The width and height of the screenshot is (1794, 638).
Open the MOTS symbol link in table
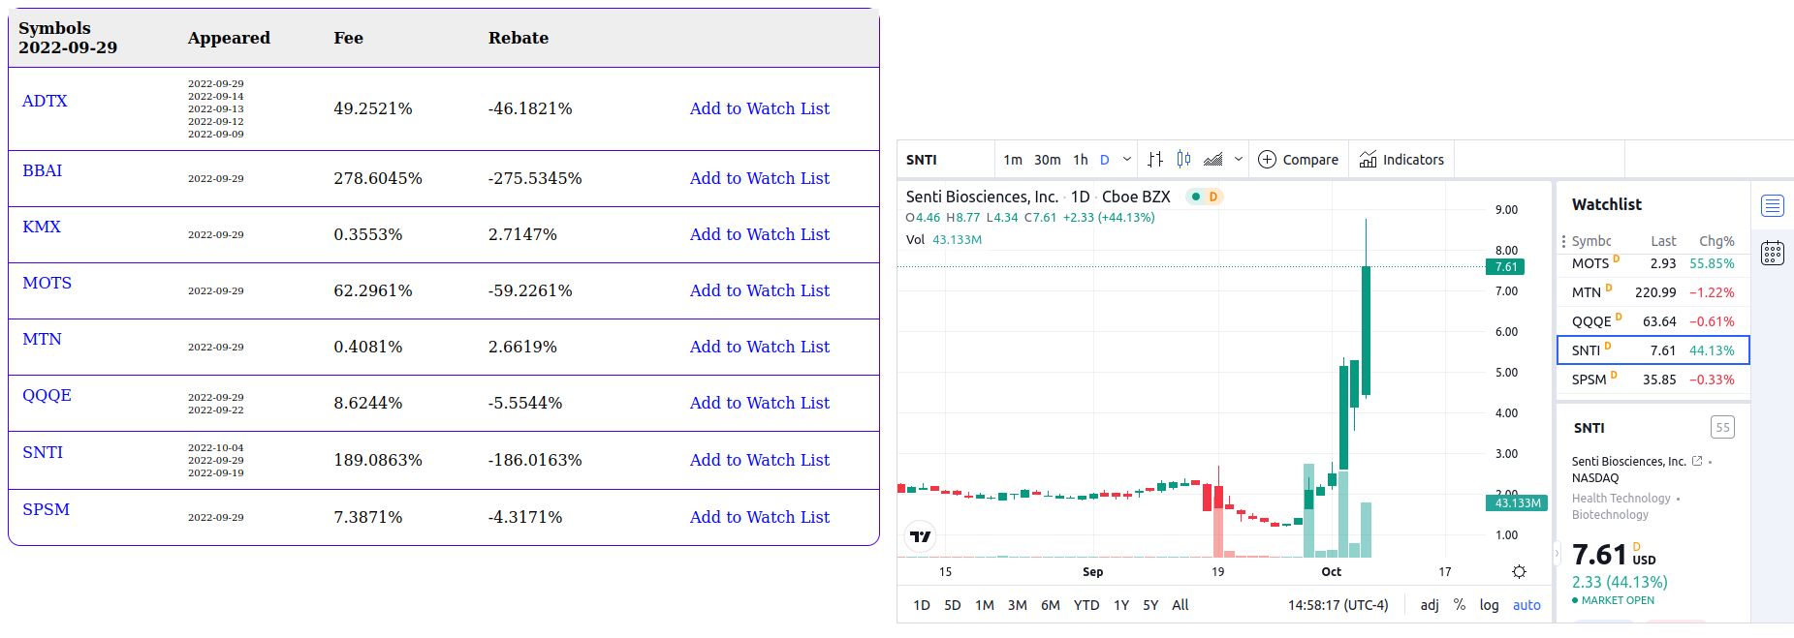[47, 283]
